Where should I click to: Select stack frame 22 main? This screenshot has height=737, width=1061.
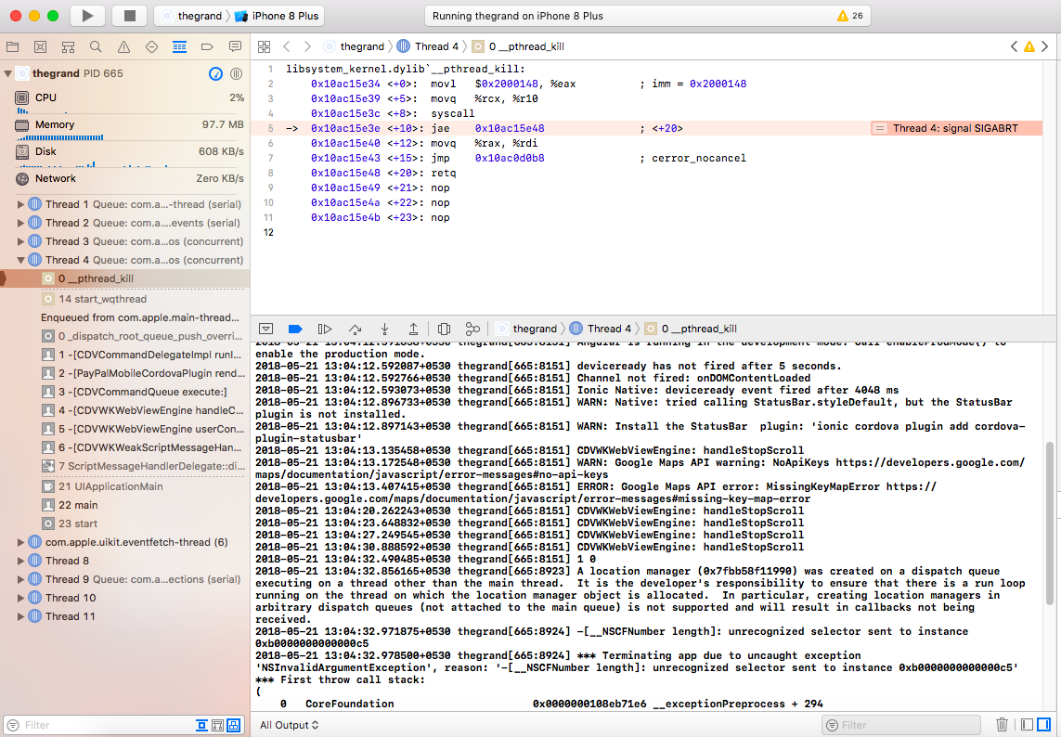(124, 505)
